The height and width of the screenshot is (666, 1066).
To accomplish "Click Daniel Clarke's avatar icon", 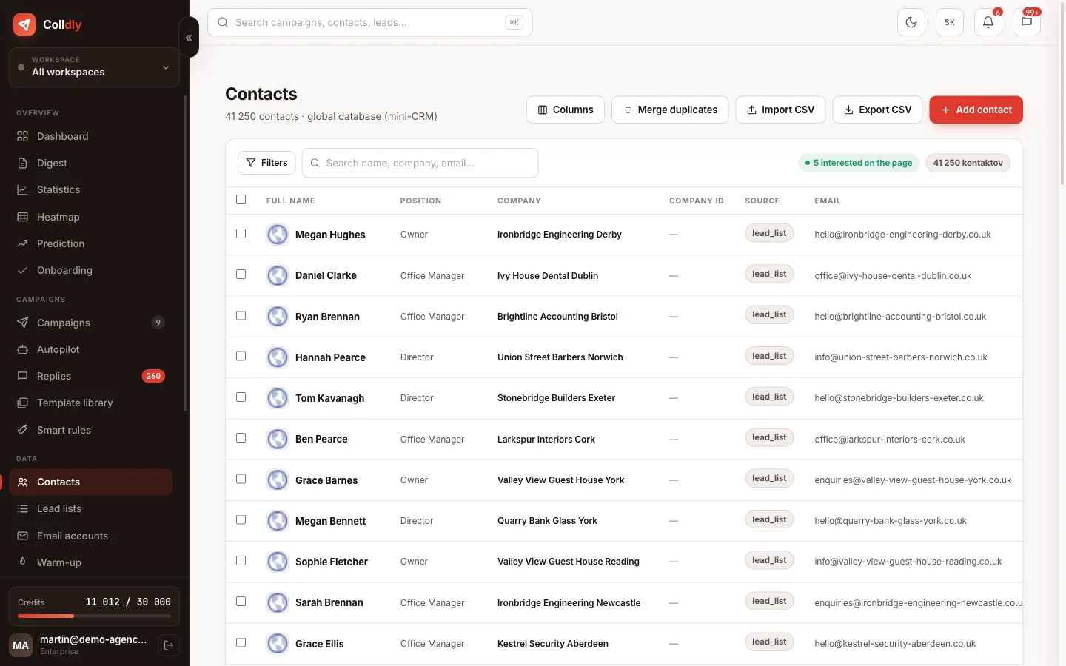I will 278,275.
